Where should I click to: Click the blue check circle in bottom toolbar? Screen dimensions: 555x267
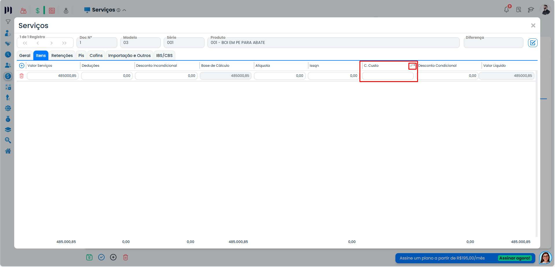click(101, 257)
